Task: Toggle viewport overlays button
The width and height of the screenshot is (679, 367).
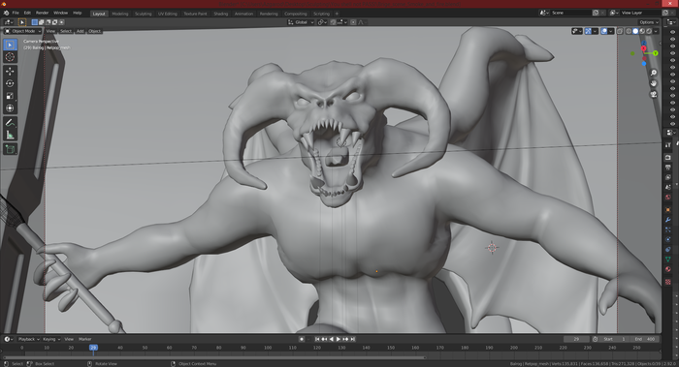Action: point(604,31)
